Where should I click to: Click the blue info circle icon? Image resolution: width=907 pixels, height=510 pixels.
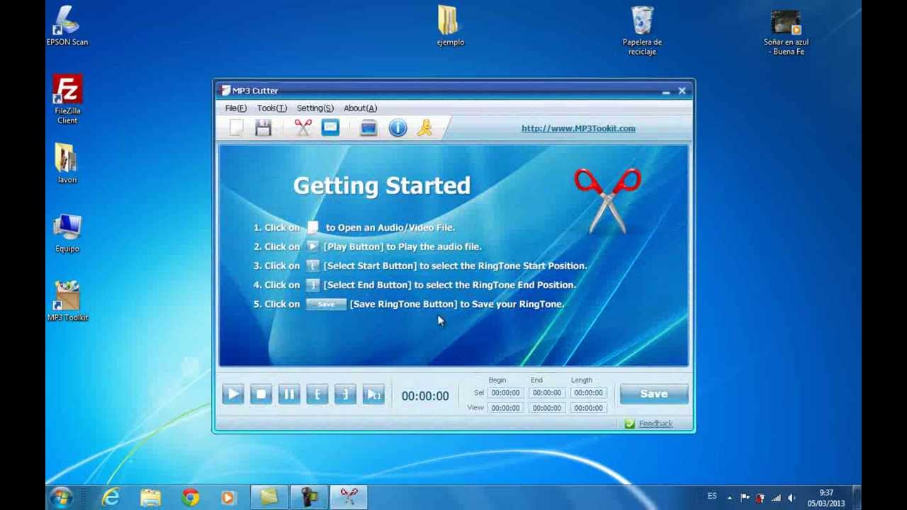point(398,127)
